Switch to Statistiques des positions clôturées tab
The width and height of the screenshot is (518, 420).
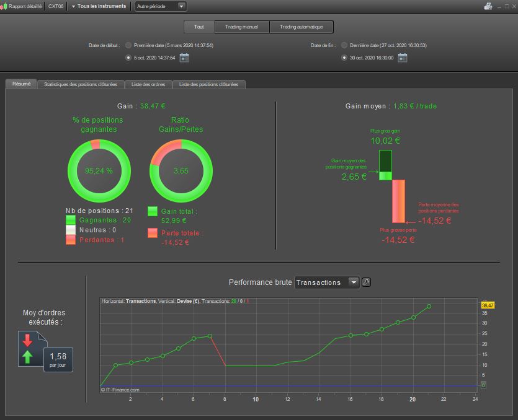(81, 84)
